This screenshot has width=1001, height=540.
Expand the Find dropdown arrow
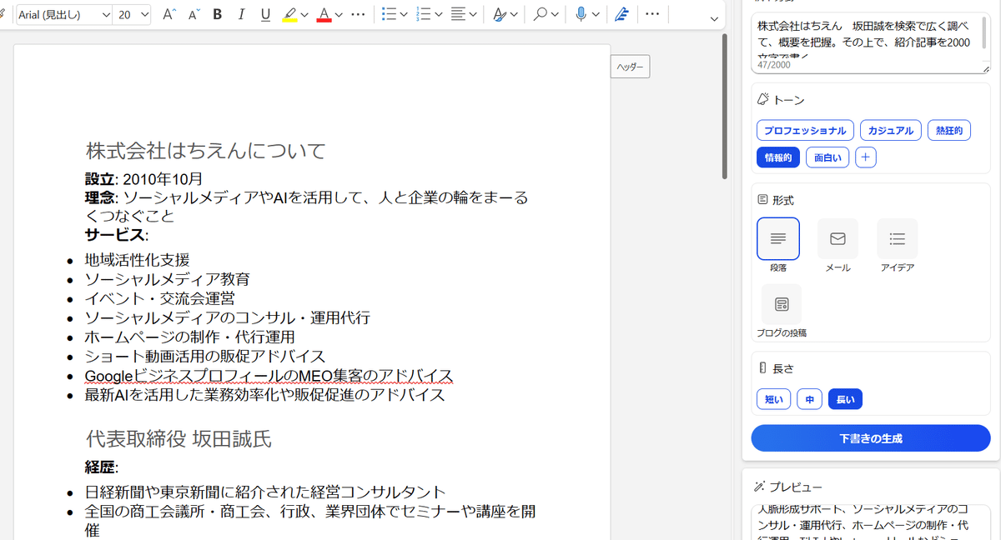point(556,15)
